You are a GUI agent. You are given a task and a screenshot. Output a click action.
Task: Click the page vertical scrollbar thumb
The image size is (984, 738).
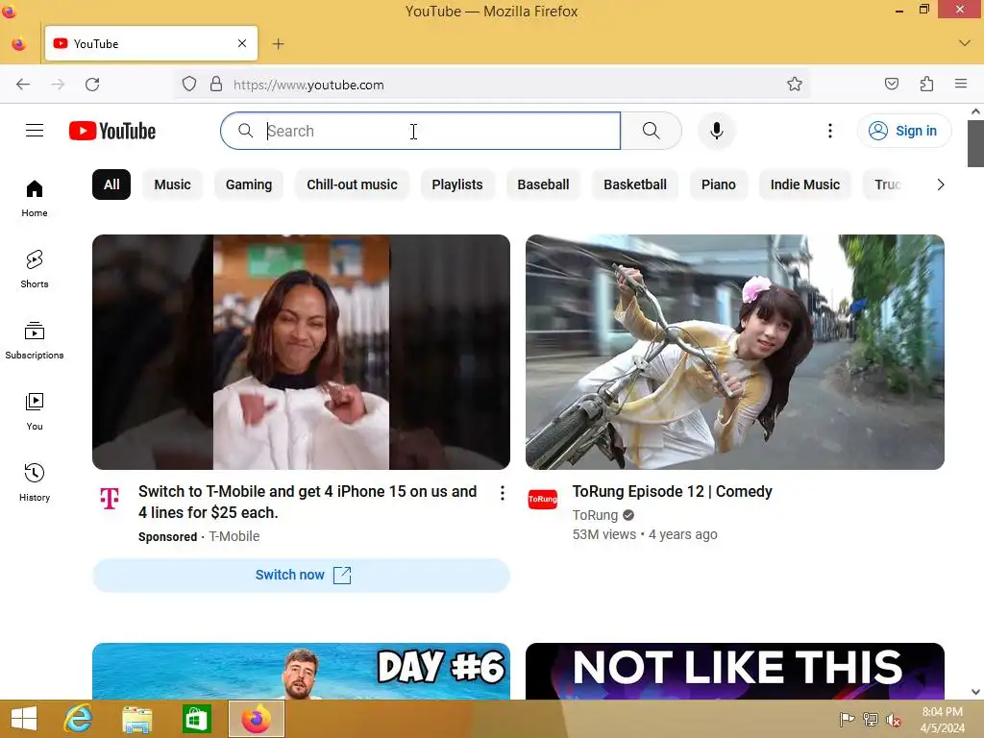pos(975,143)
